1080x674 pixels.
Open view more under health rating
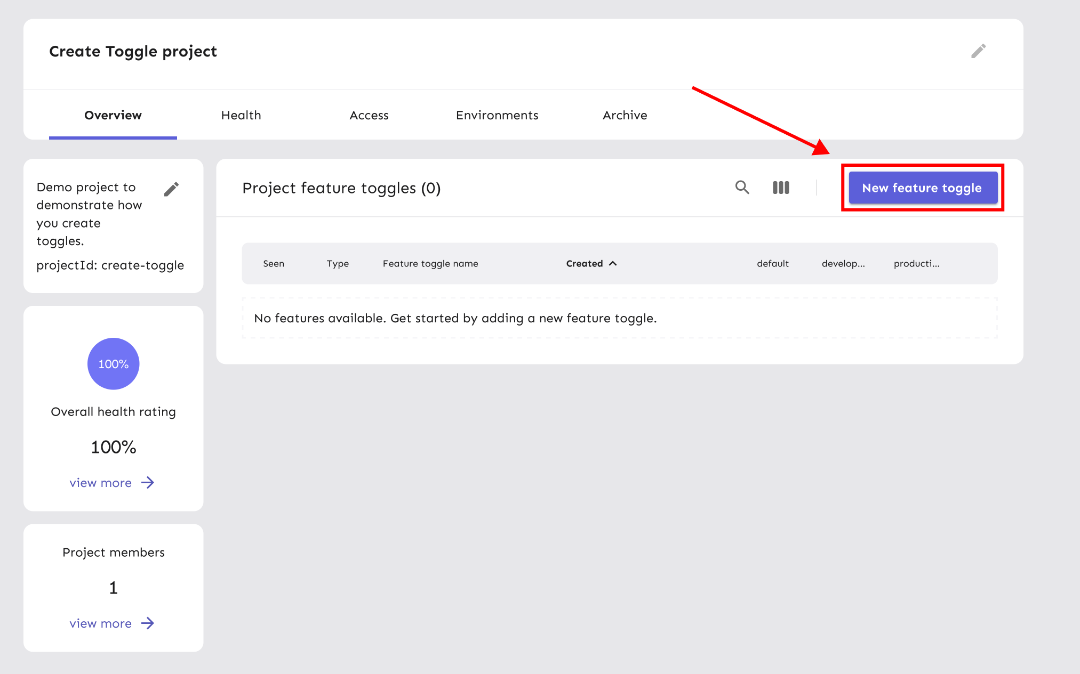pos(101,483)
